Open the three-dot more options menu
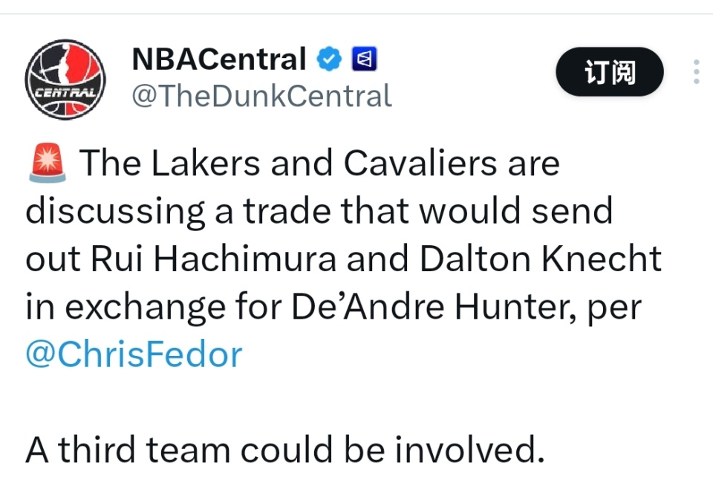 point(696,72)
